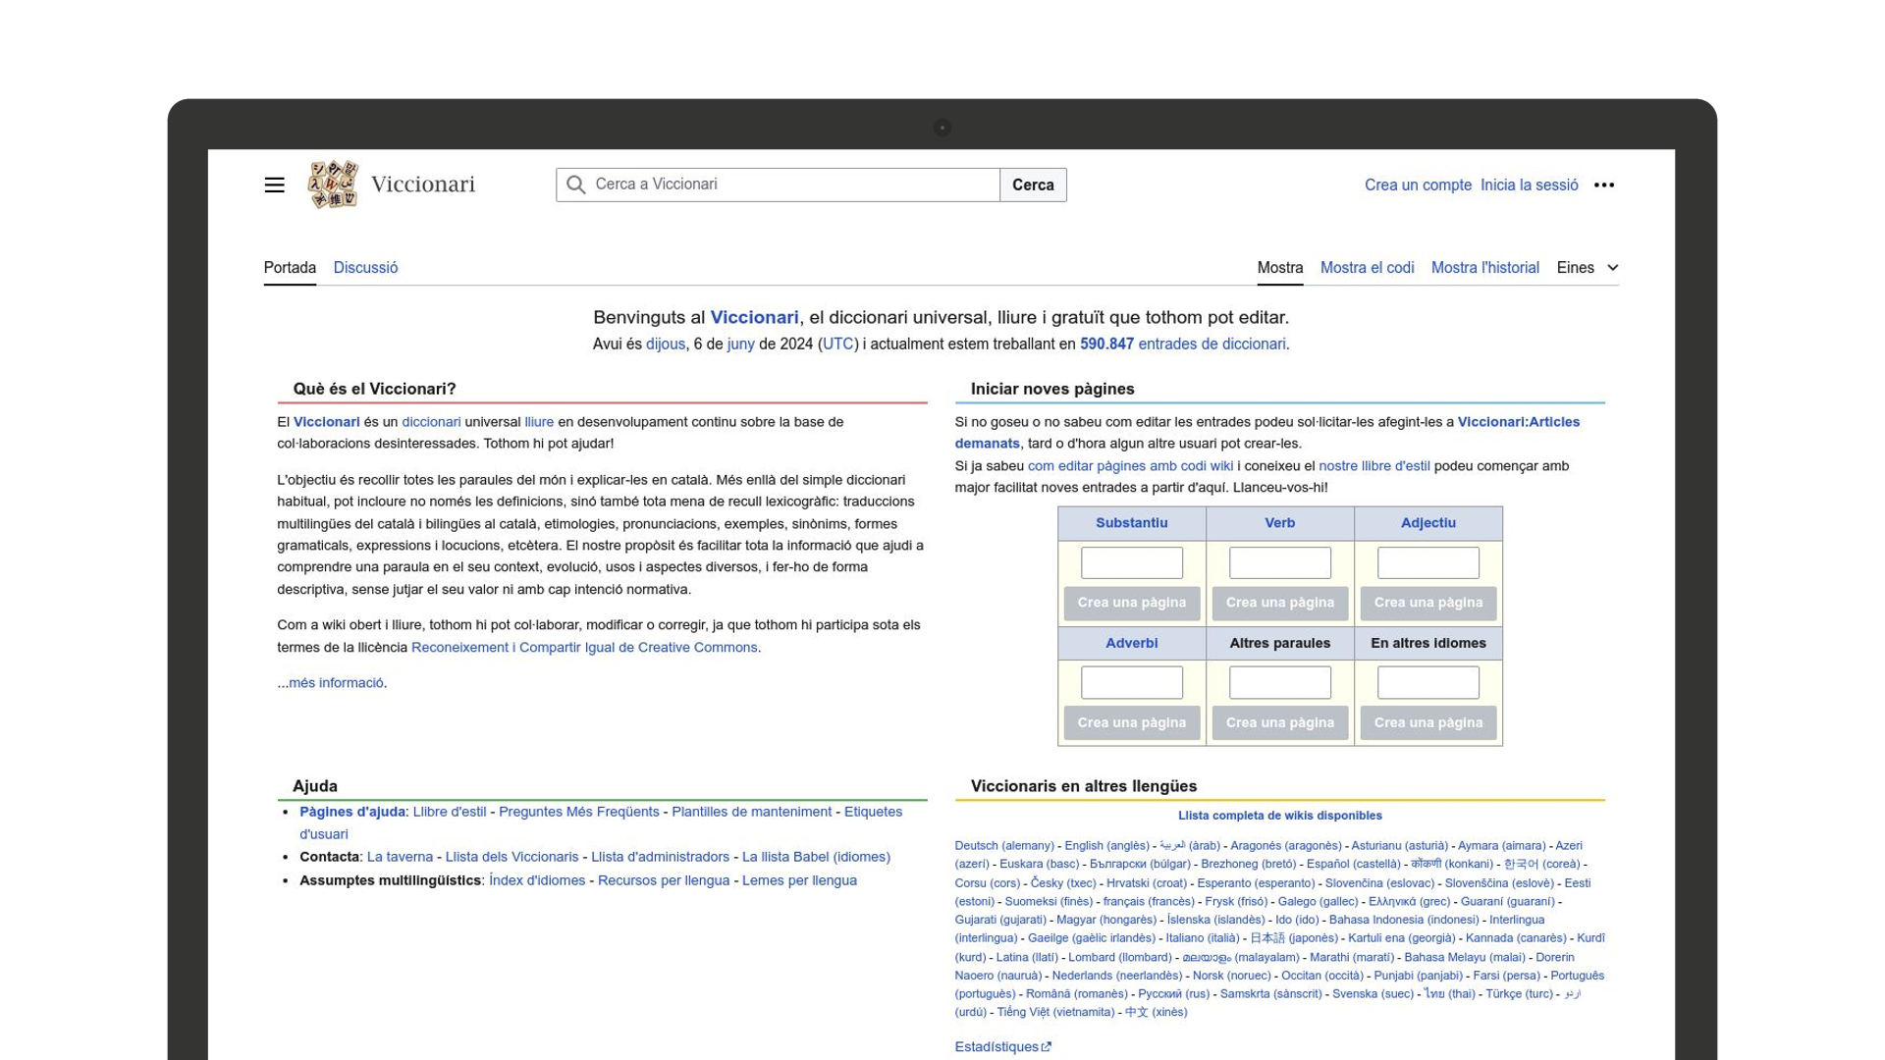
Task: Focus the Altres paraules text input
Action: click(1280, 682)
